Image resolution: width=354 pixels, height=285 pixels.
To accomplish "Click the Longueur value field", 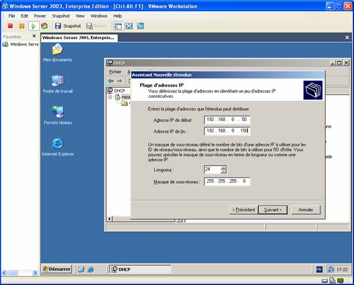I will 212,169.
